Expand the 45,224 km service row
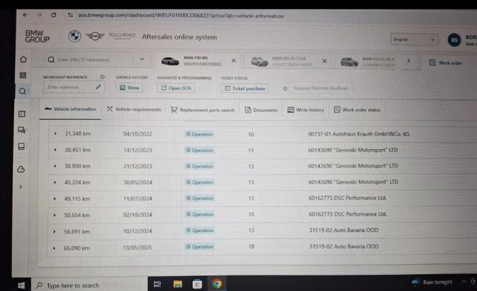The height and width of the screenshot is (291, 477). coord(55,182)
